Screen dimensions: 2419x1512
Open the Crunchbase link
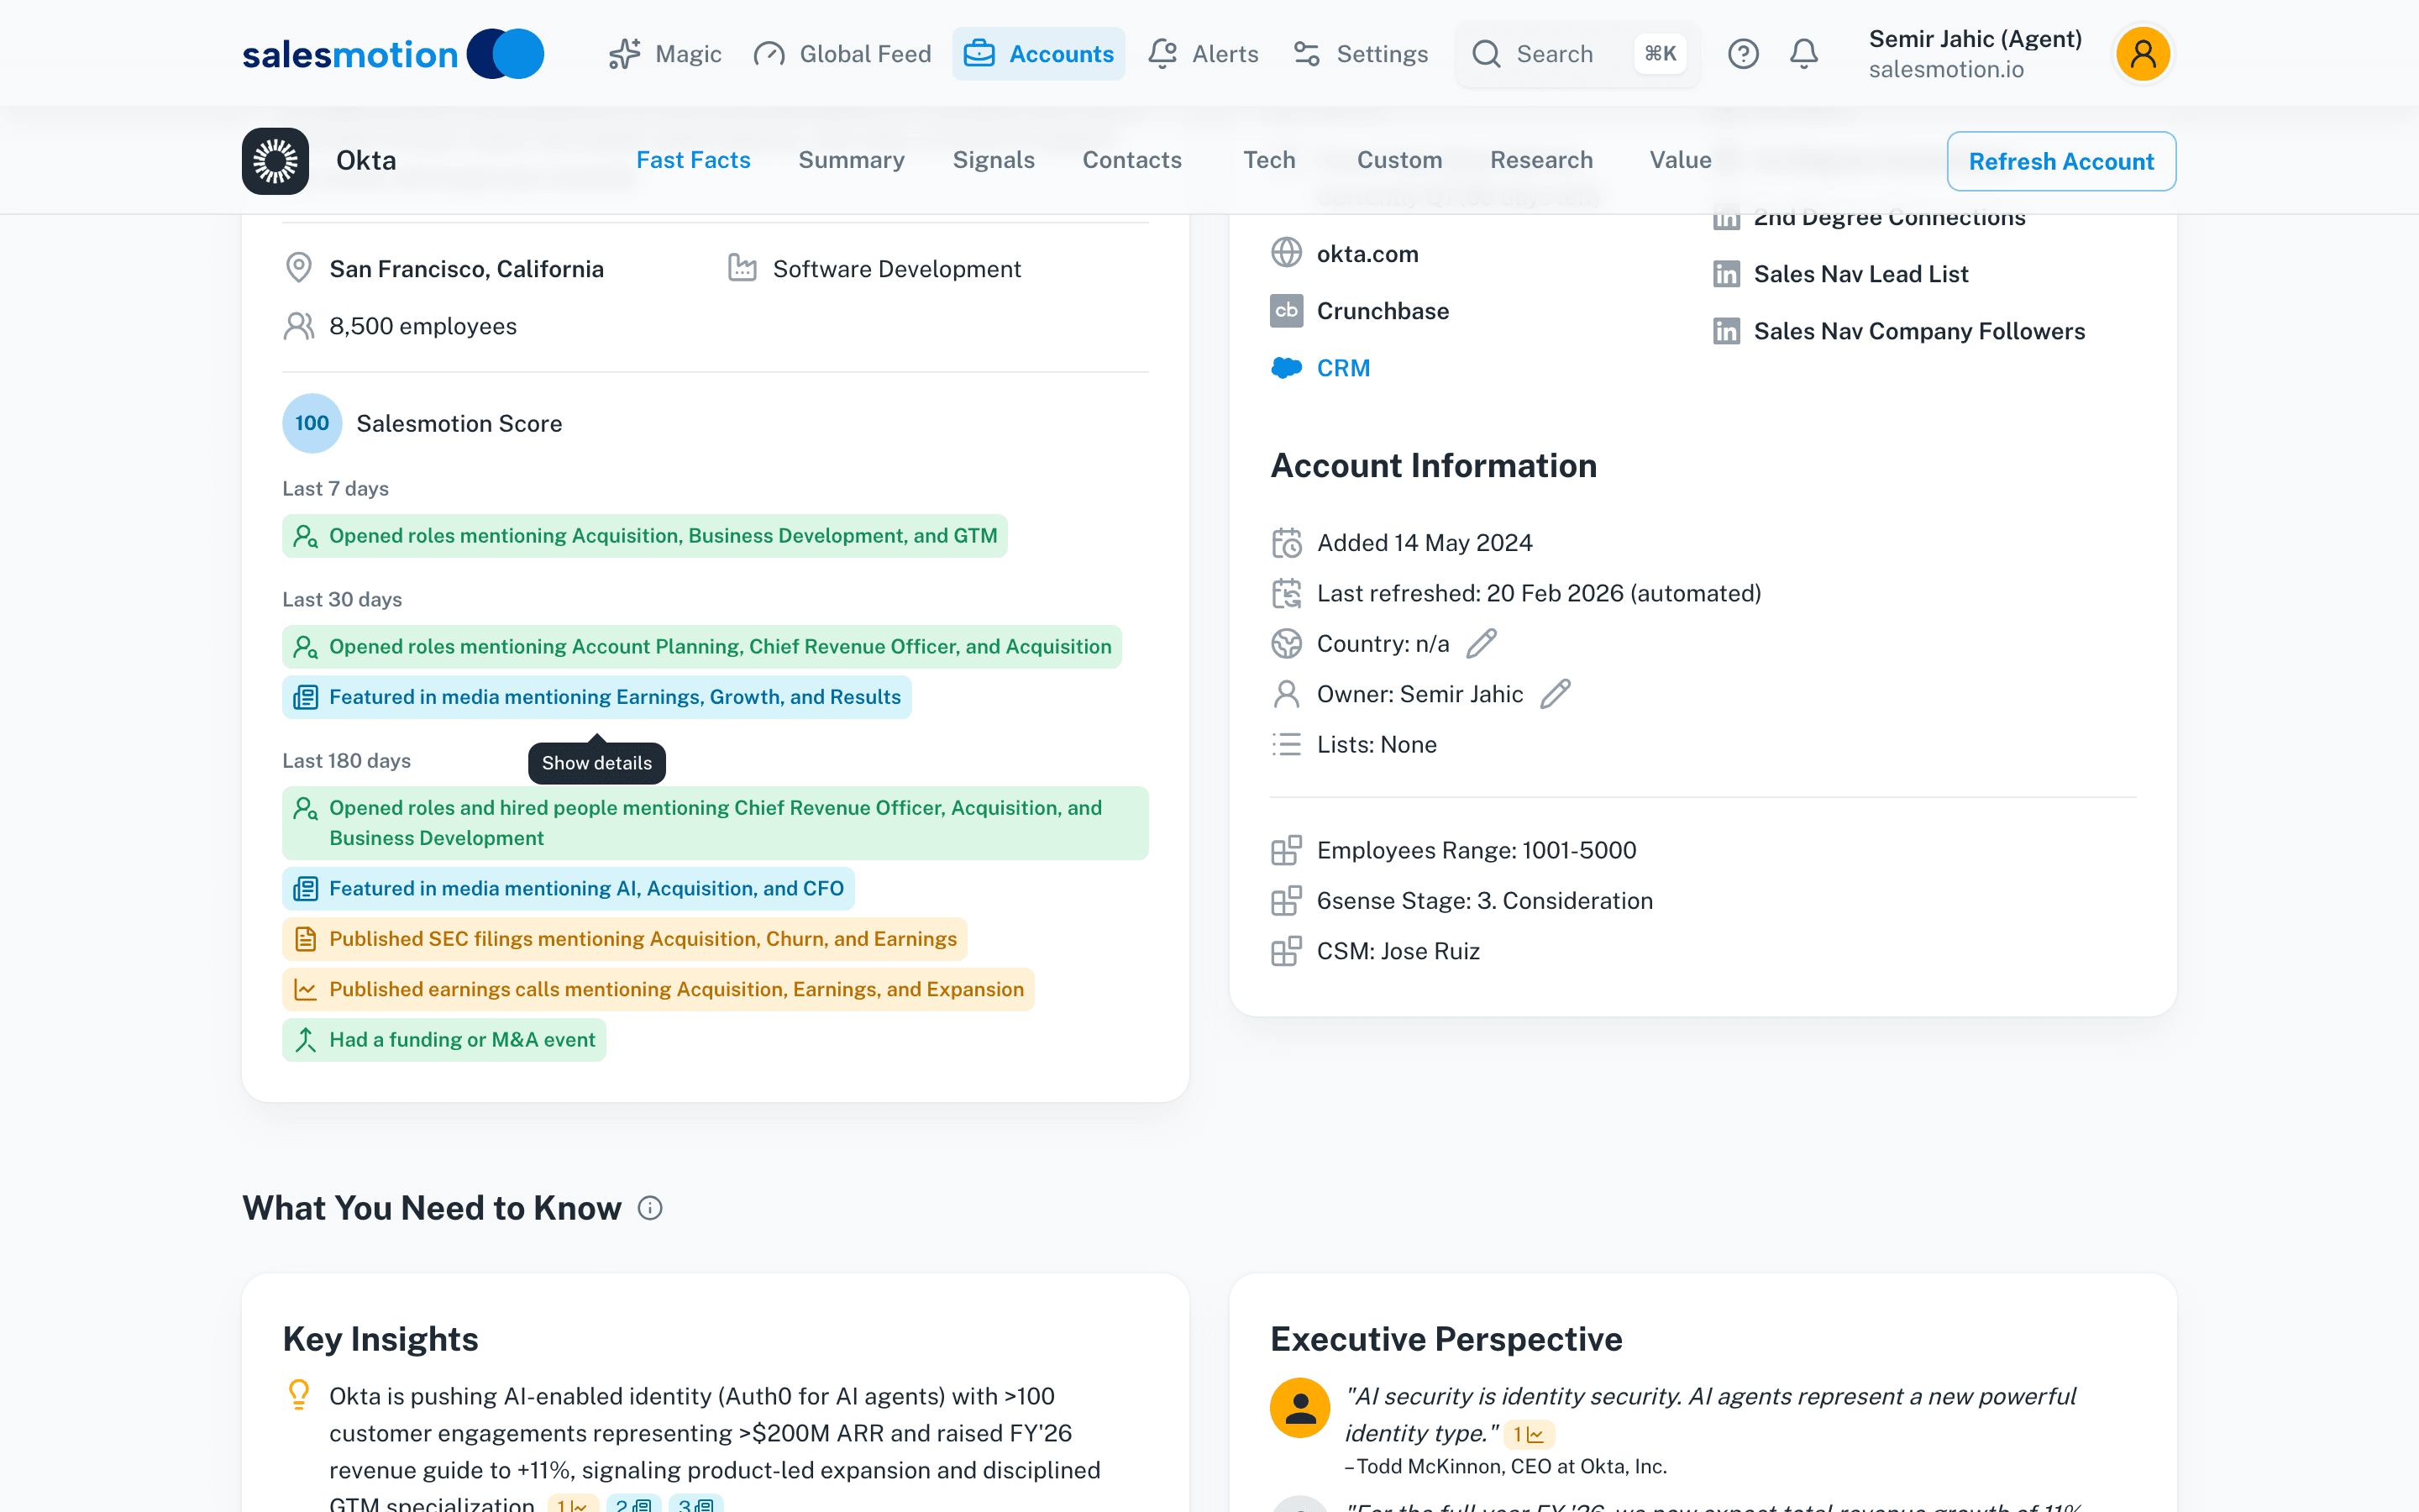point(1383,311)
